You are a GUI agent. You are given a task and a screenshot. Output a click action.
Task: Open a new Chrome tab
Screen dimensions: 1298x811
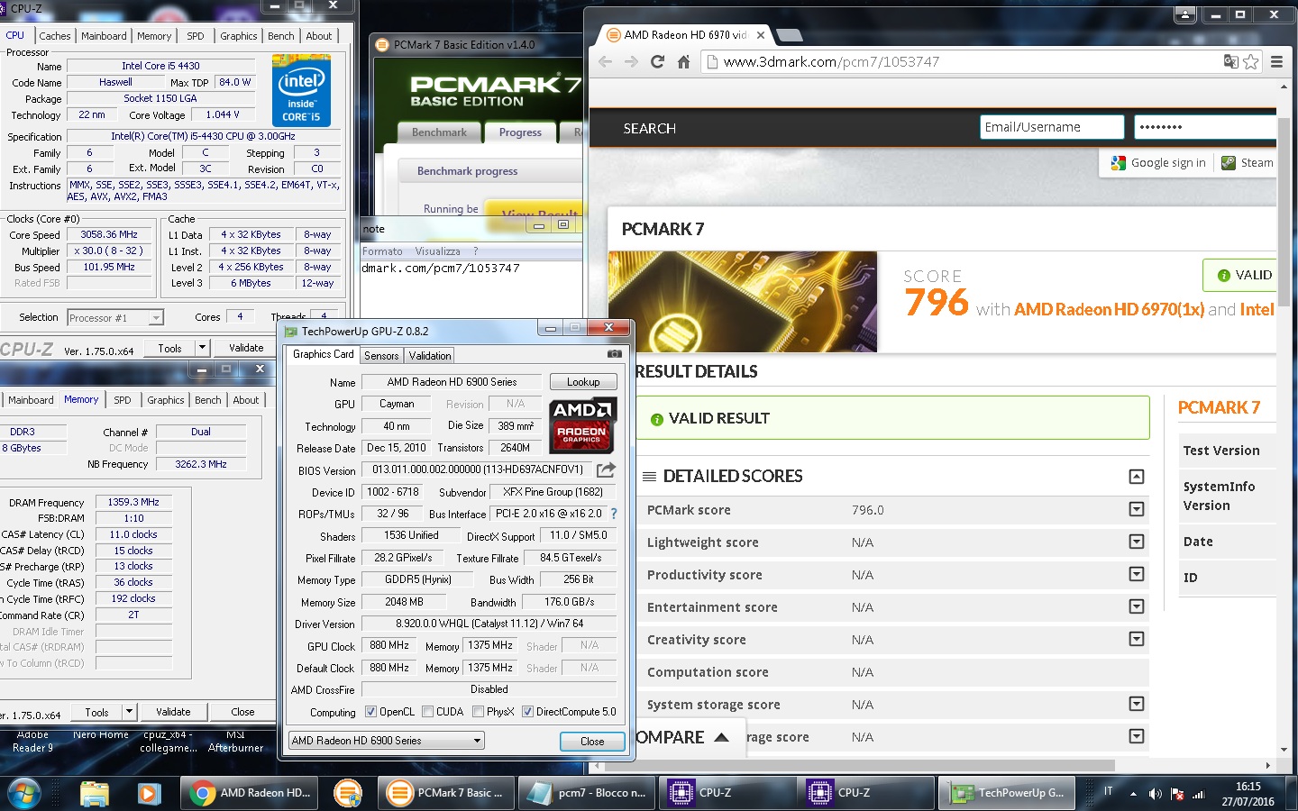(x=789, y=35)
